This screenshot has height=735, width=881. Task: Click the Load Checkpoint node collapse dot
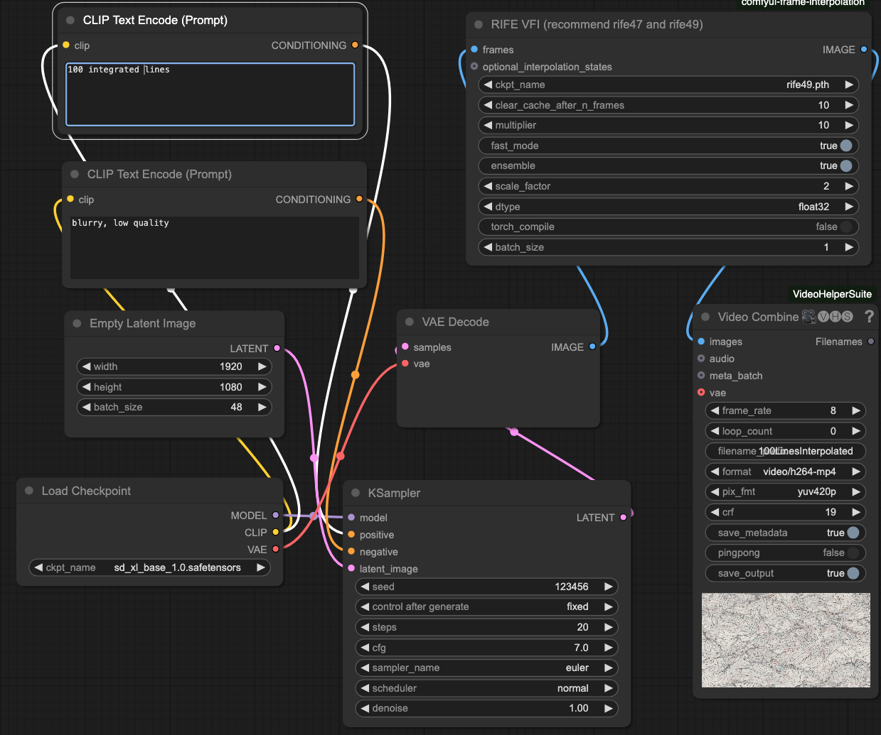point(29,491)
